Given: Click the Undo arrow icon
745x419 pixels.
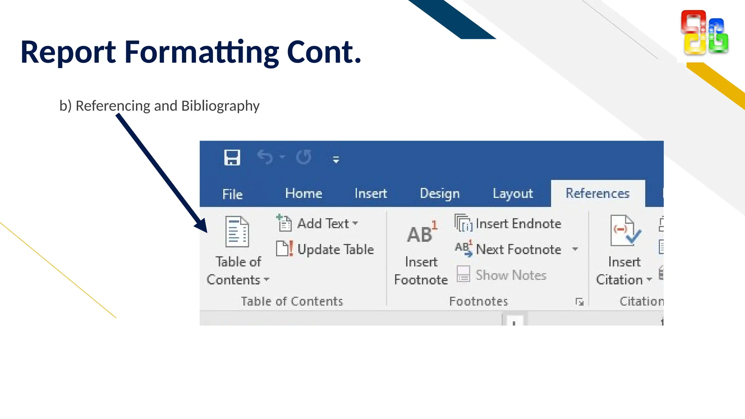Looking at the screenshot, I should pyautogui.click(x=265, y=157).
